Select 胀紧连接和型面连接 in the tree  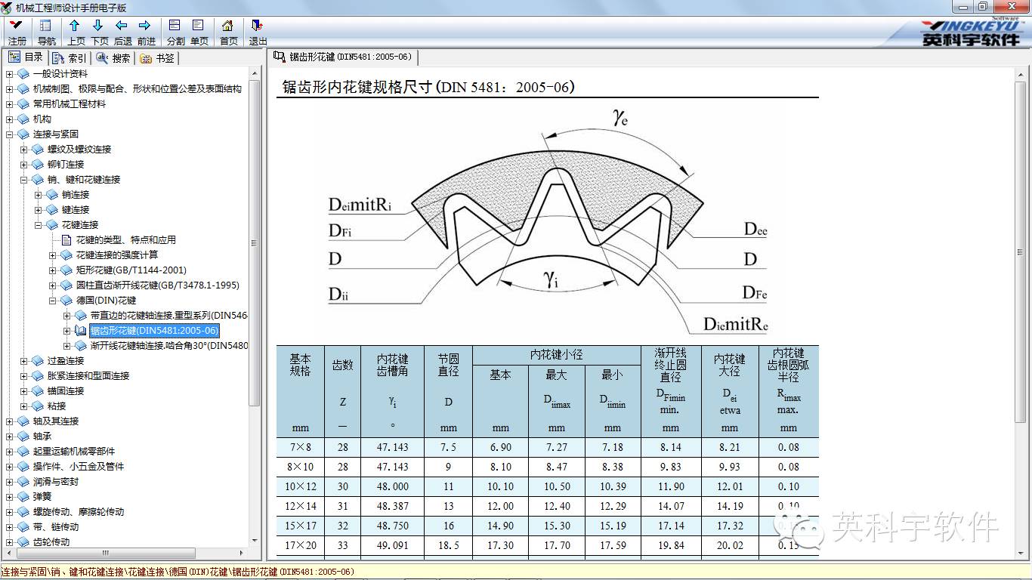click(x=88, y=376)
